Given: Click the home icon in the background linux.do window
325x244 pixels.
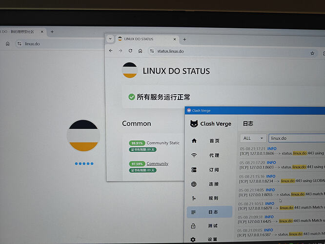Looking at the screenshot, I should click(8, 43).
